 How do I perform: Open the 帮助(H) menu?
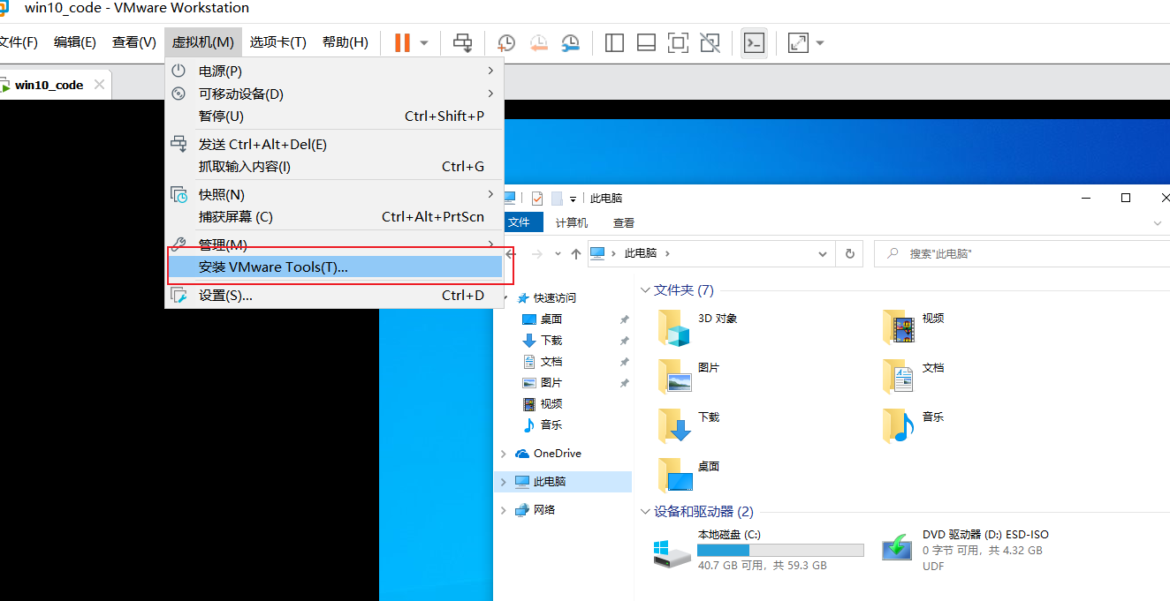346,42
